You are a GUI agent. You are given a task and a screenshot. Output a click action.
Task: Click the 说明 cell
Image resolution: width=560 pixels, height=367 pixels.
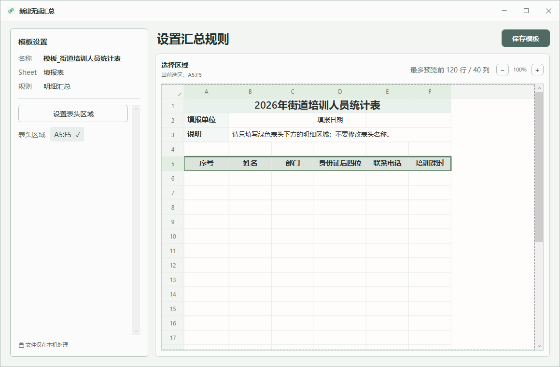click(207, 134)
